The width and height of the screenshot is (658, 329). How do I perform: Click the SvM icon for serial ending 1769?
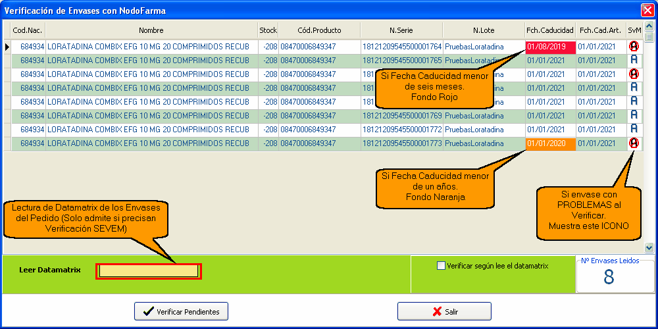(x=634, y=116)
